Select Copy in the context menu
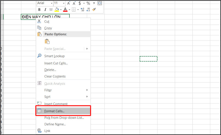The image size is (221, 135). coord(48,28)
